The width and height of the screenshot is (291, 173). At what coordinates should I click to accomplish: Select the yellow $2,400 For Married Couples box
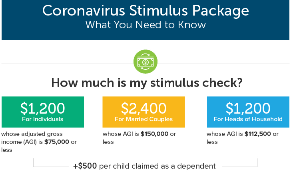pyautogui.click(x=144, y=112)
